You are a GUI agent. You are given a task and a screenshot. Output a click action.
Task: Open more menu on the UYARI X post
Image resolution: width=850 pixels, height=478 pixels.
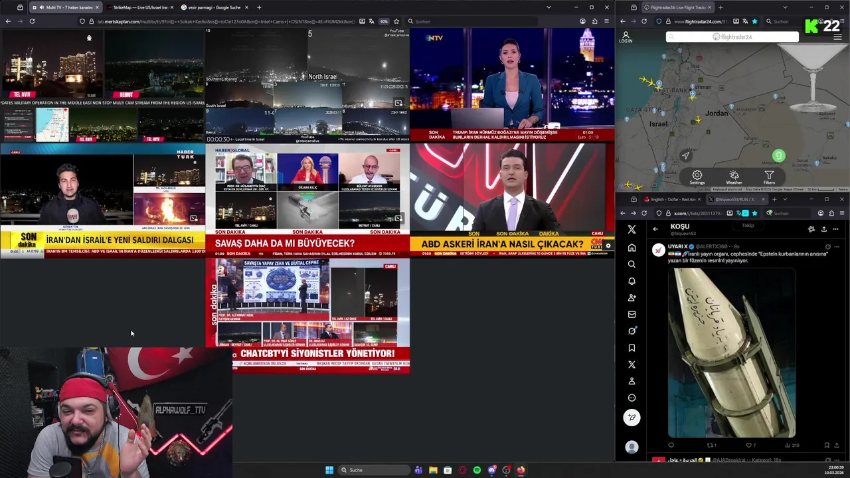[x=837, y=247]
